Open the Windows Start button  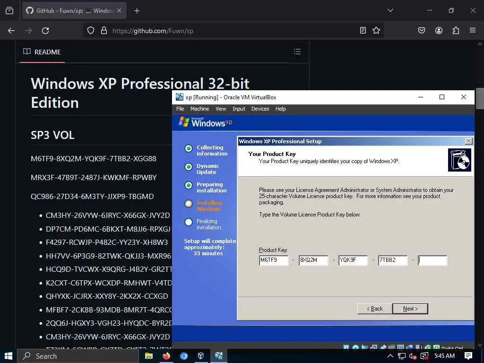point(9,356)
